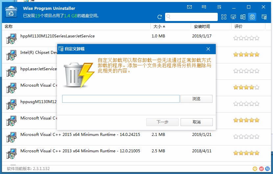273x174 pixels.
Task: Open the feedback chat bubble icon
Action: (204, 7)
